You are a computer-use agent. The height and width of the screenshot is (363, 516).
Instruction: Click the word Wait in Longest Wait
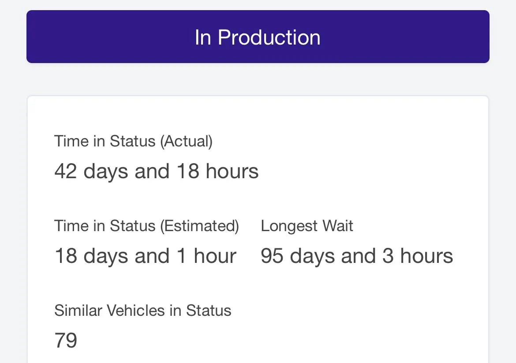point(338,226)
